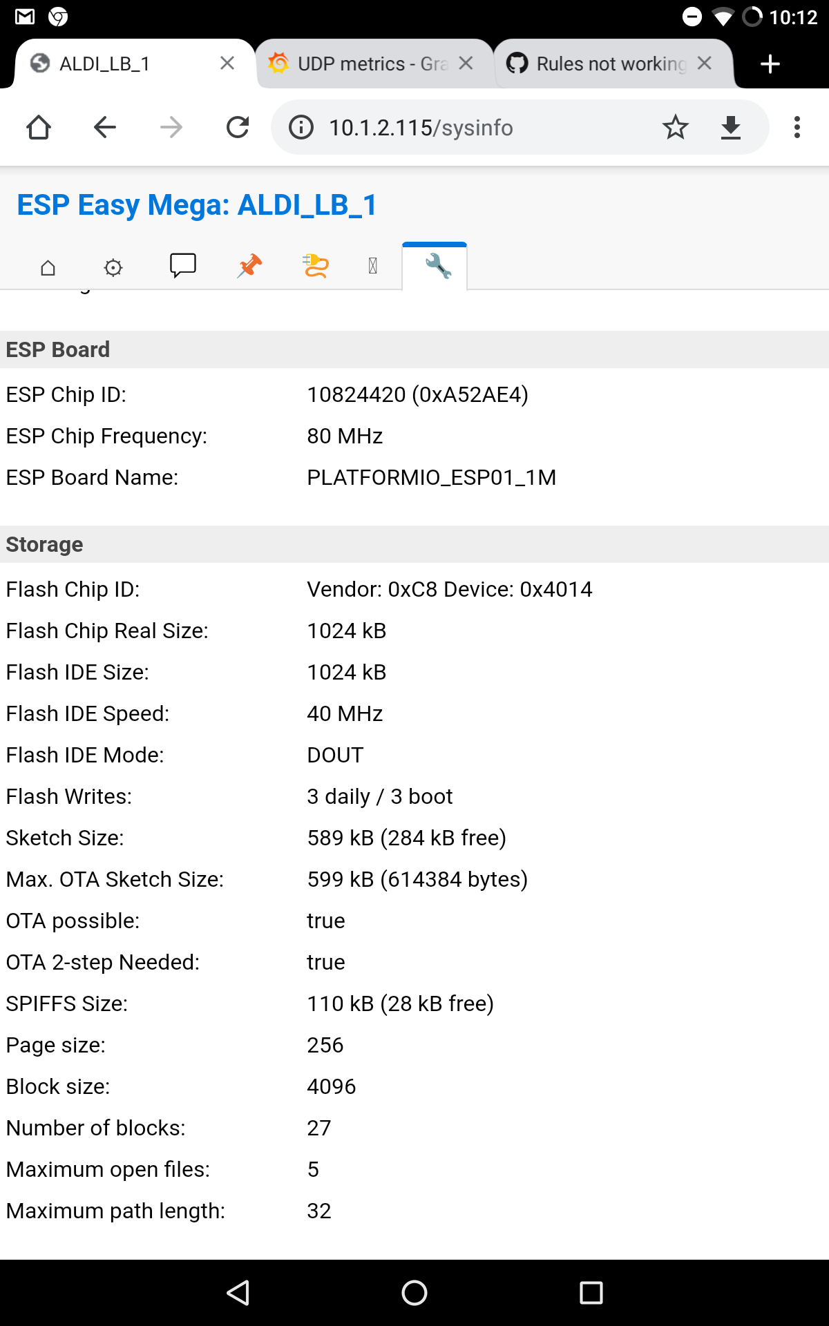Tap the do-not-disturb status icon
This screenshot has height=1326, width=829.
pyautogui.click(x=692, y=17)
